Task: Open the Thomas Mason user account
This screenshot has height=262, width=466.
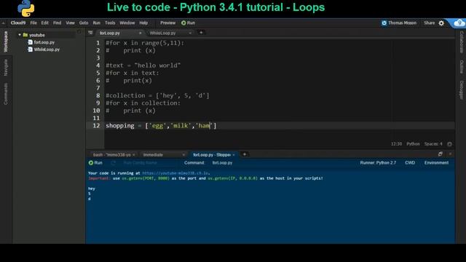Action: (399, 23)
